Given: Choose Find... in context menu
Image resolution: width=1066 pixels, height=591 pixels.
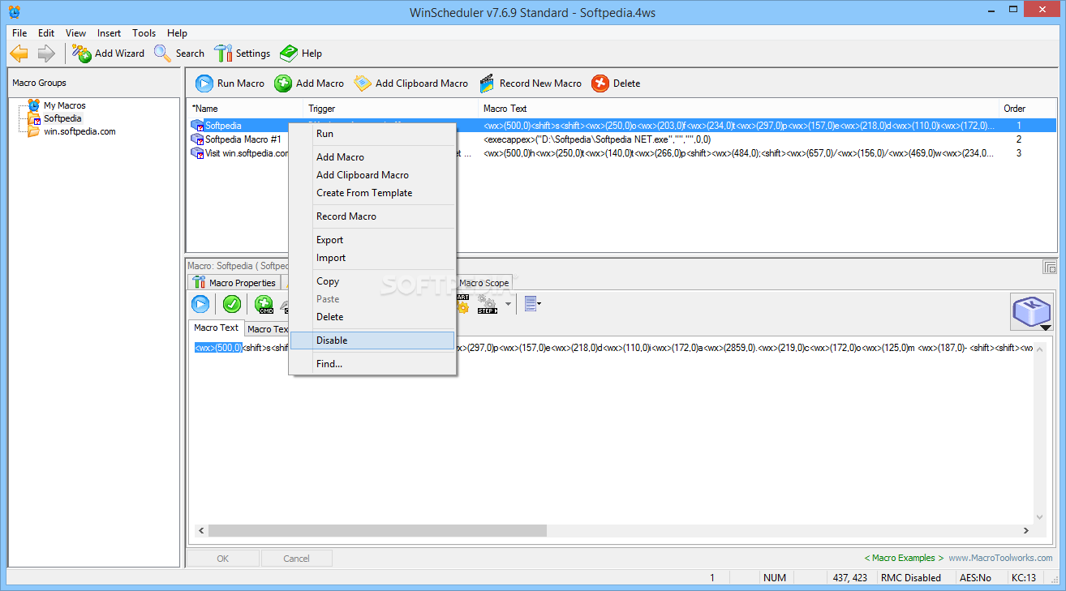Looking at the screenshot, I should (373, 364).
